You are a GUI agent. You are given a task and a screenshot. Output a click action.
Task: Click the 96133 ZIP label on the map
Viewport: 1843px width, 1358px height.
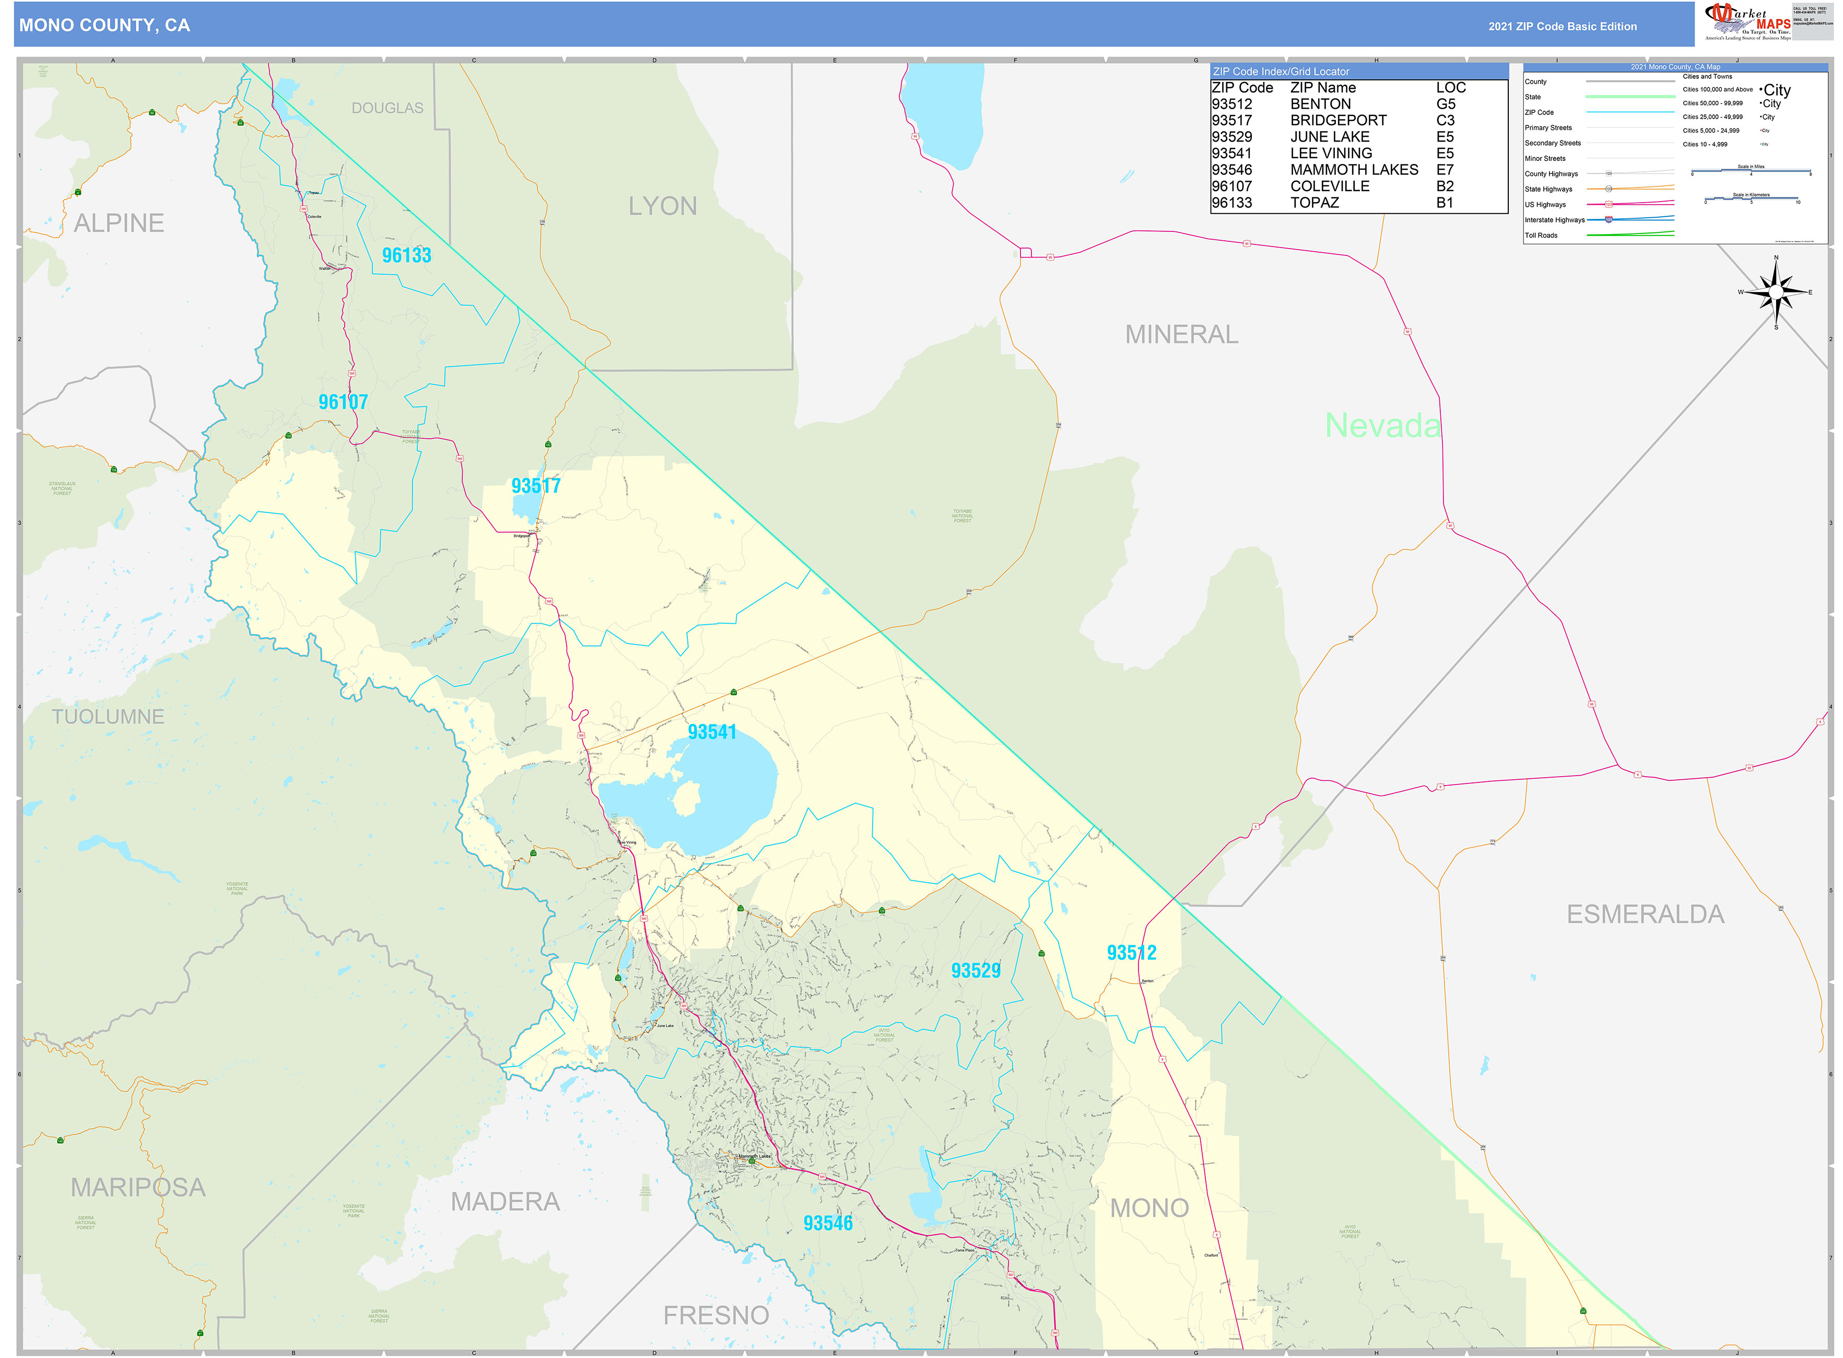click(406, 255)
